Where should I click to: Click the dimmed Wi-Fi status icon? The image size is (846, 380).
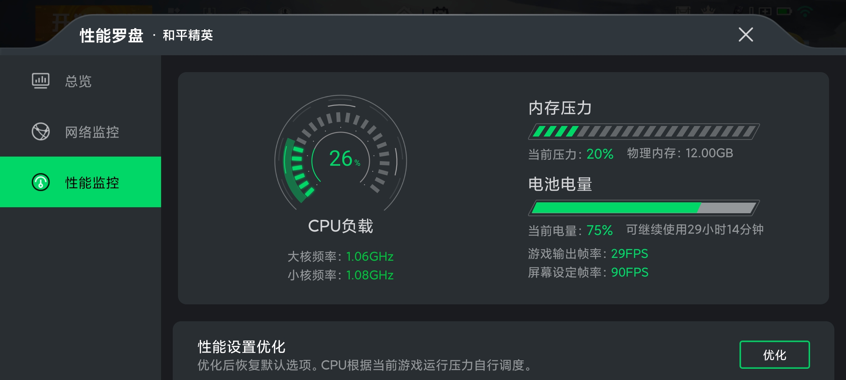point(805,11)
